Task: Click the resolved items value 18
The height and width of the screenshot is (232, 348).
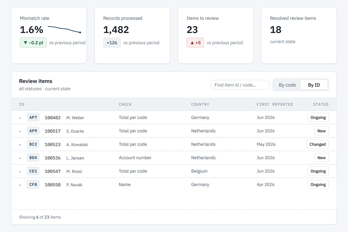Action: pos(275,30)
